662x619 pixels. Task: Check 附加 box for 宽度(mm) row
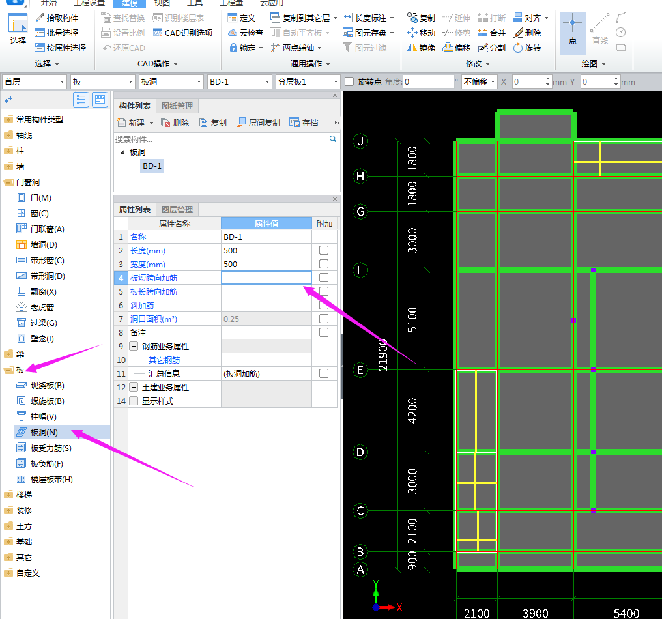(324, 264)
